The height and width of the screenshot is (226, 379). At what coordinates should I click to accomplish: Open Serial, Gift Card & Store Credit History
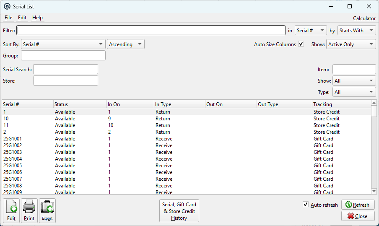click(179, 211)
